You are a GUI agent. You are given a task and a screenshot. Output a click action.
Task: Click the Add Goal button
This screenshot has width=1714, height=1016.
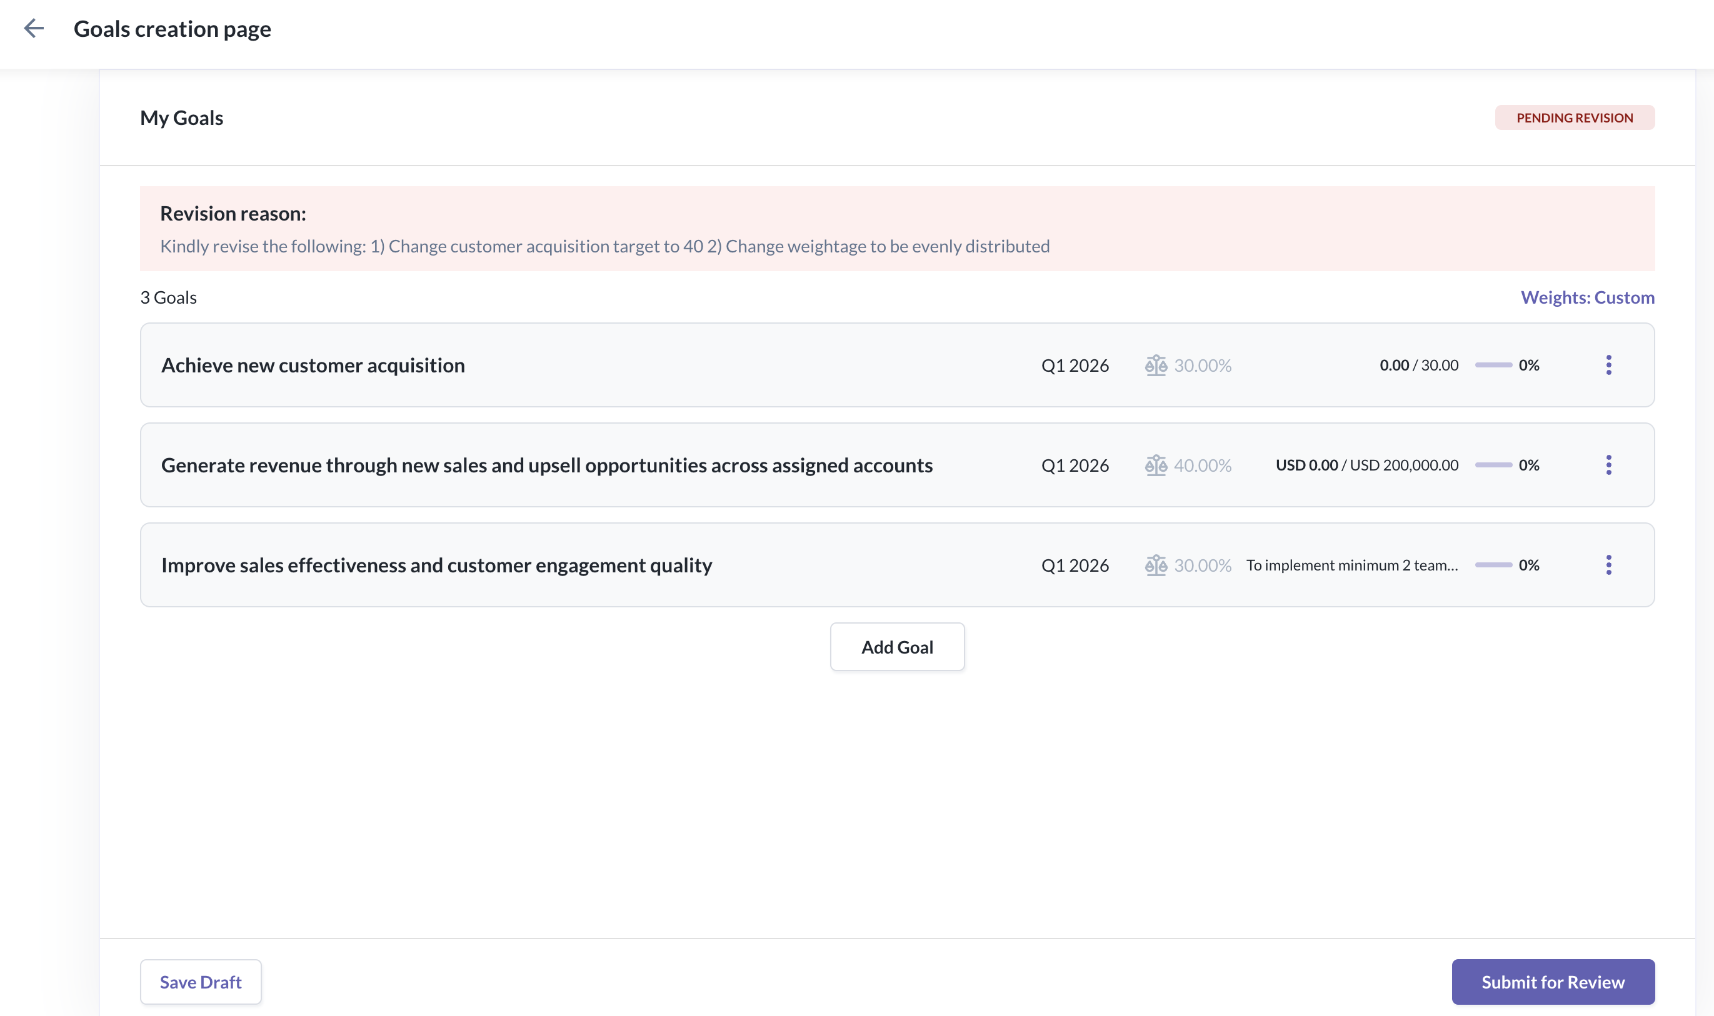[896, 646]
